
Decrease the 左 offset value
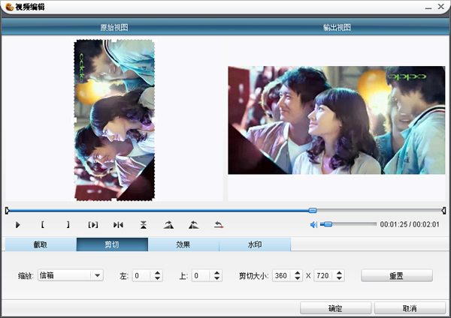point(157,278)
